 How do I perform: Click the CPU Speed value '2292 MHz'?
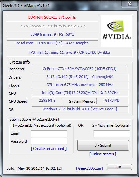(x=47, y=101)
